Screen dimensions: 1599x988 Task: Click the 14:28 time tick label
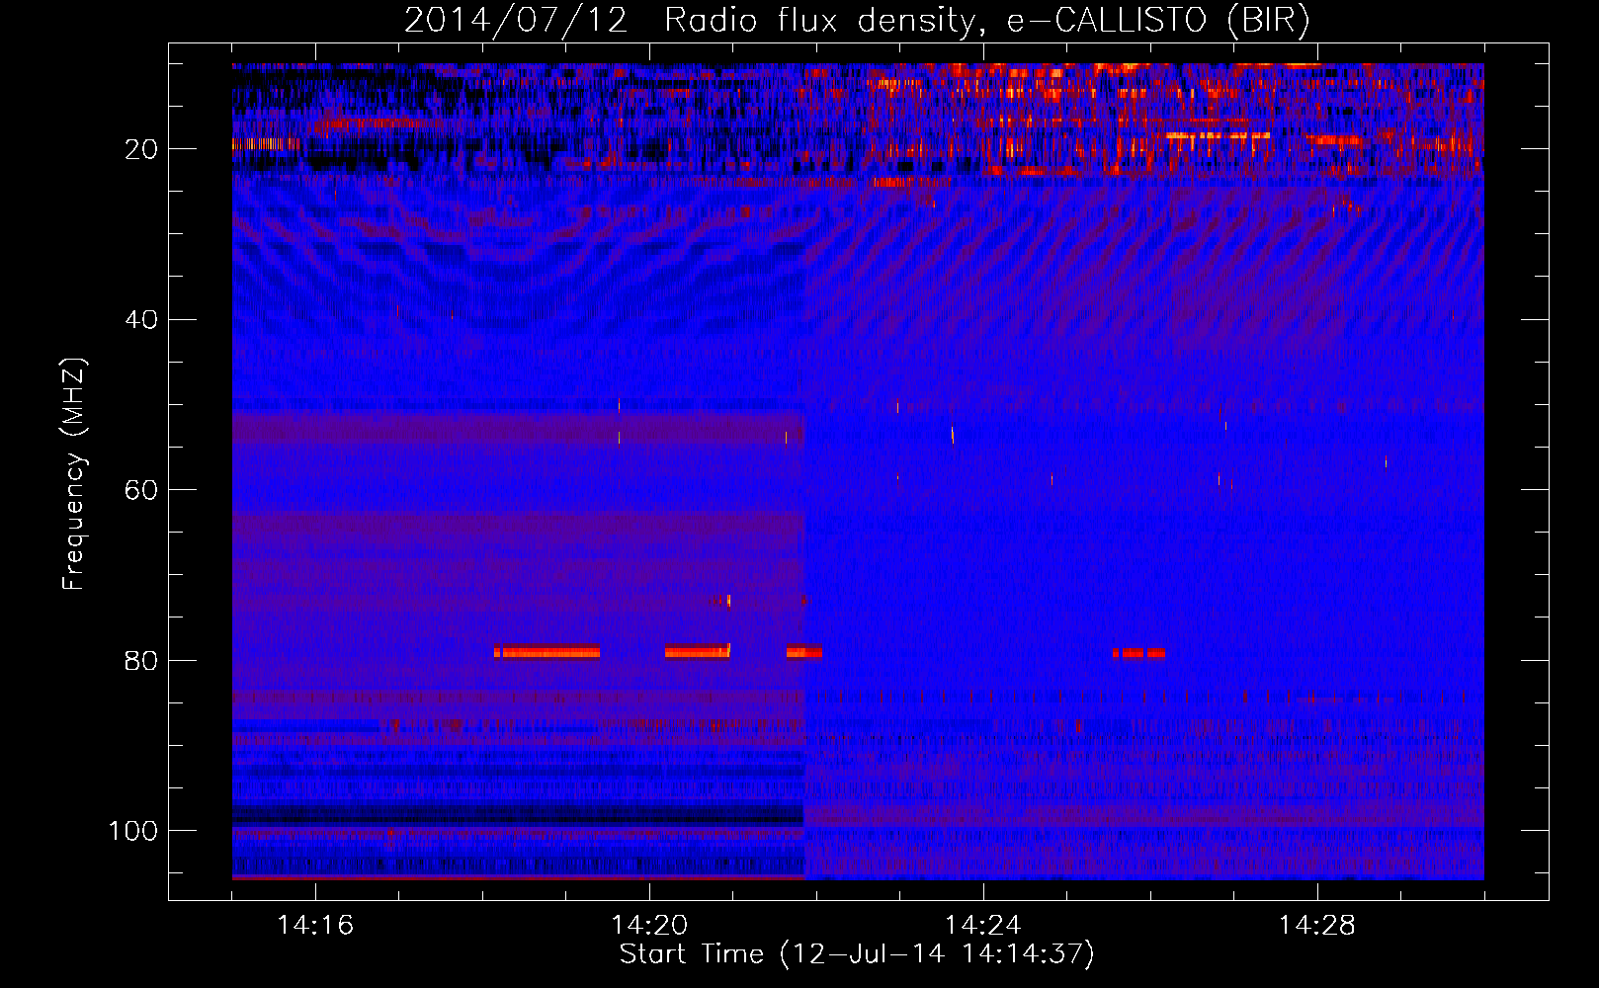tap(1316, 926)
